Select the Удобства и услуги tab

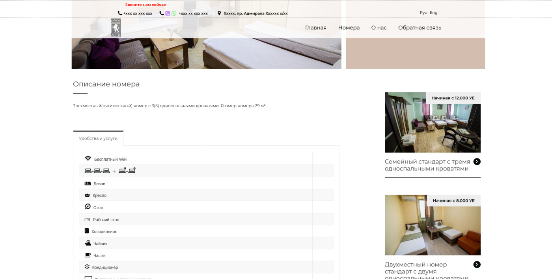coord(98,138)
